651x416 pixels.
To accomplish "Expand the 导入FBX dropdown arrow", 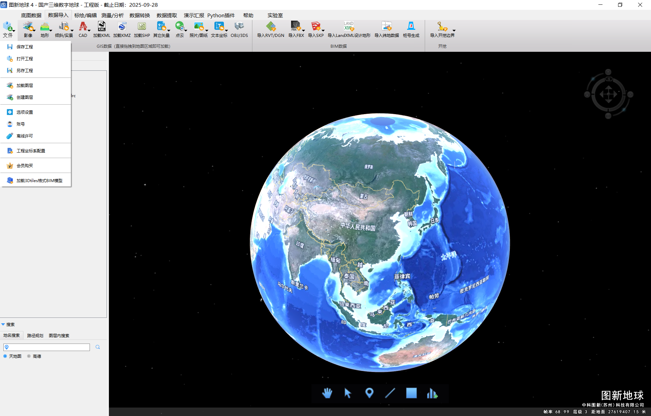I will tap(303, 30).
